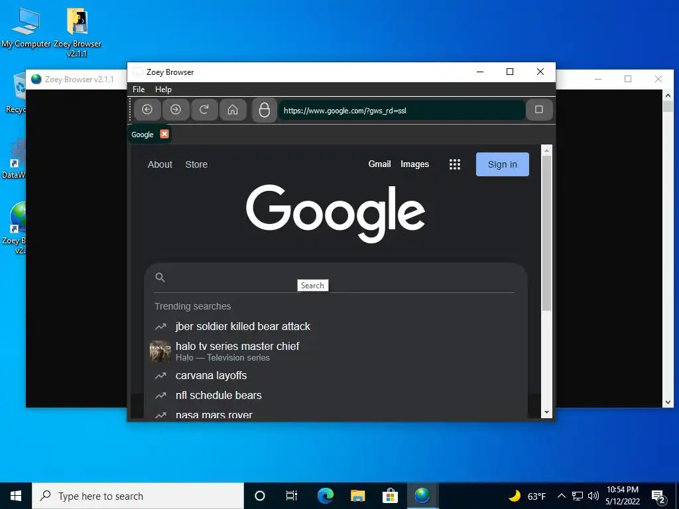
Task: Maximize the Zoey Browser window
Action: [510, 72]
